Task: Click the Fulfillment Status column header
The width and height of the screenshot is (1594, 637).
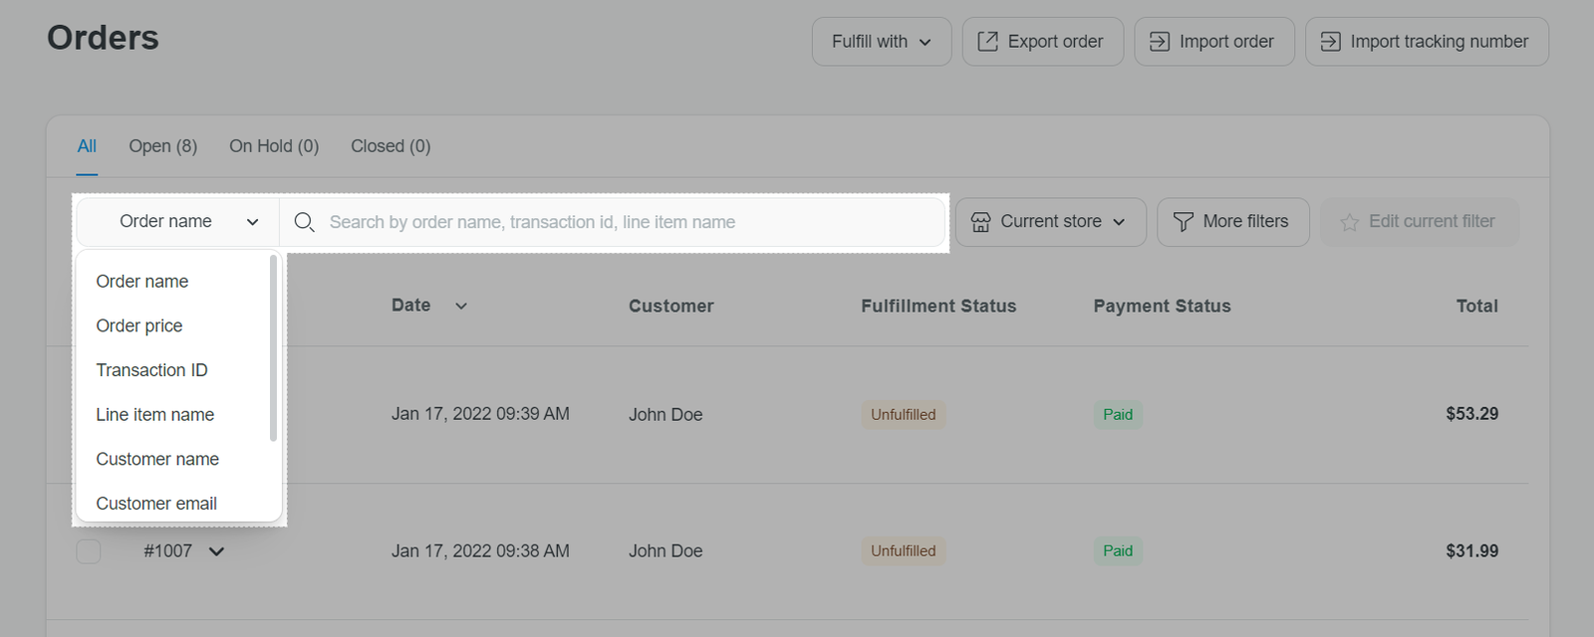Action: (938, 307)
